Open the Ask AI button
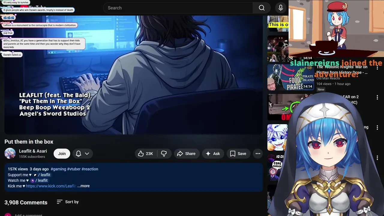This screenshot has height=216, width=384. [213, 154]
